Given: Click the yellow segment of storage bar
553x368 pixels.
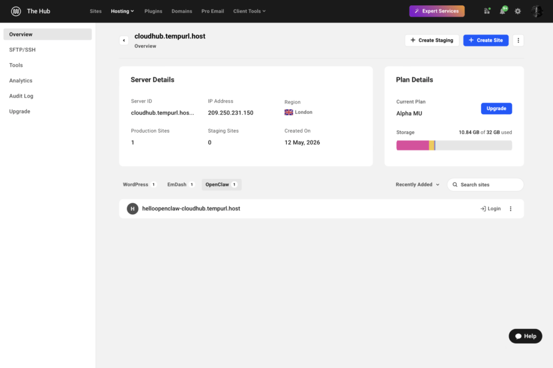Looking at the screenshot, I should (x=431, y=145).
